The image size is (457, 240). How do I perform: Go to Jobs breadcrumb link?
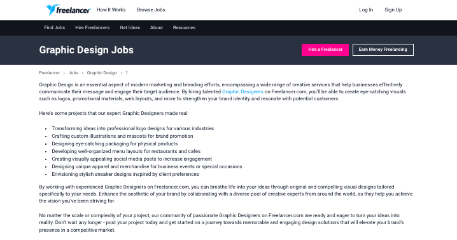pyautogui.click(x=73, y=73)
